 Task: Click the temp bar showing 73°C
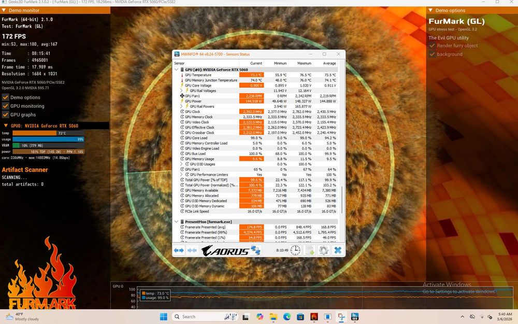point(48,133)
